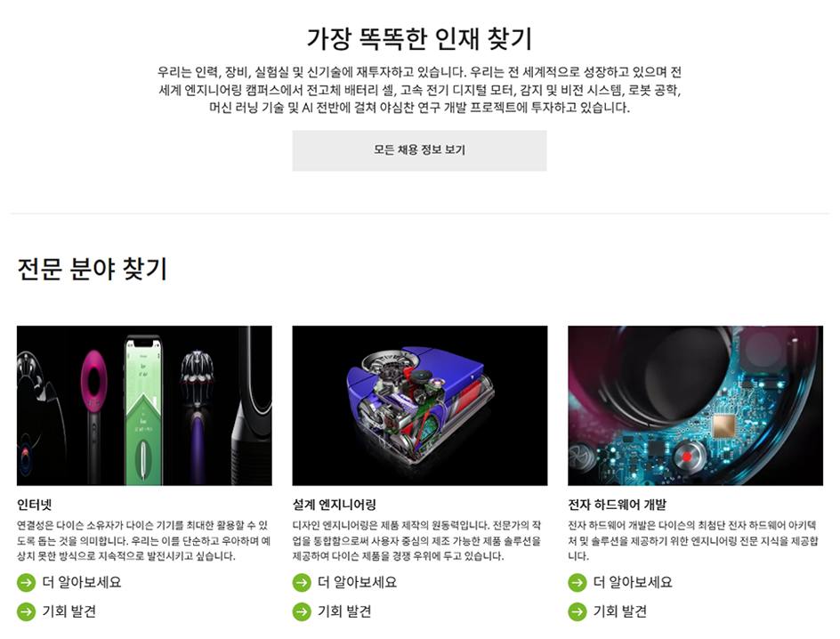Click the robot vacuum cutaway image

click(420, 406)
